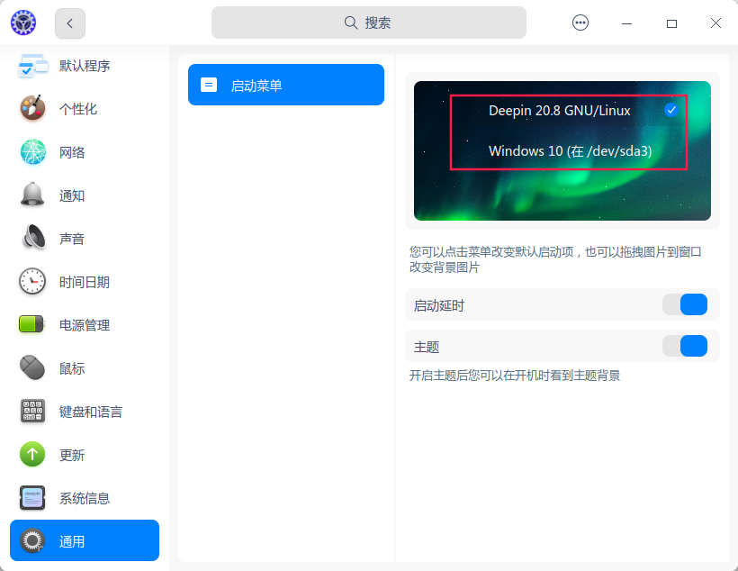Click the Personalization (个性化) palette icon
Viewport: 738px width, 571px height.
(x=32, y=108)
